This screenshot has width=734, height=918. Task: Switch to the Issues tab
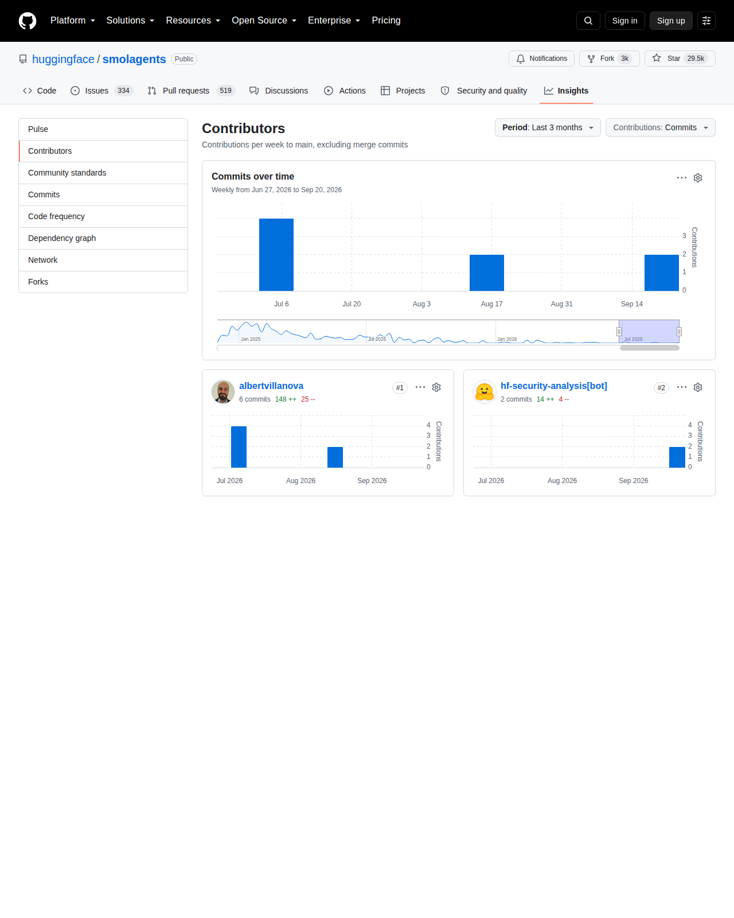pos(102,91)
